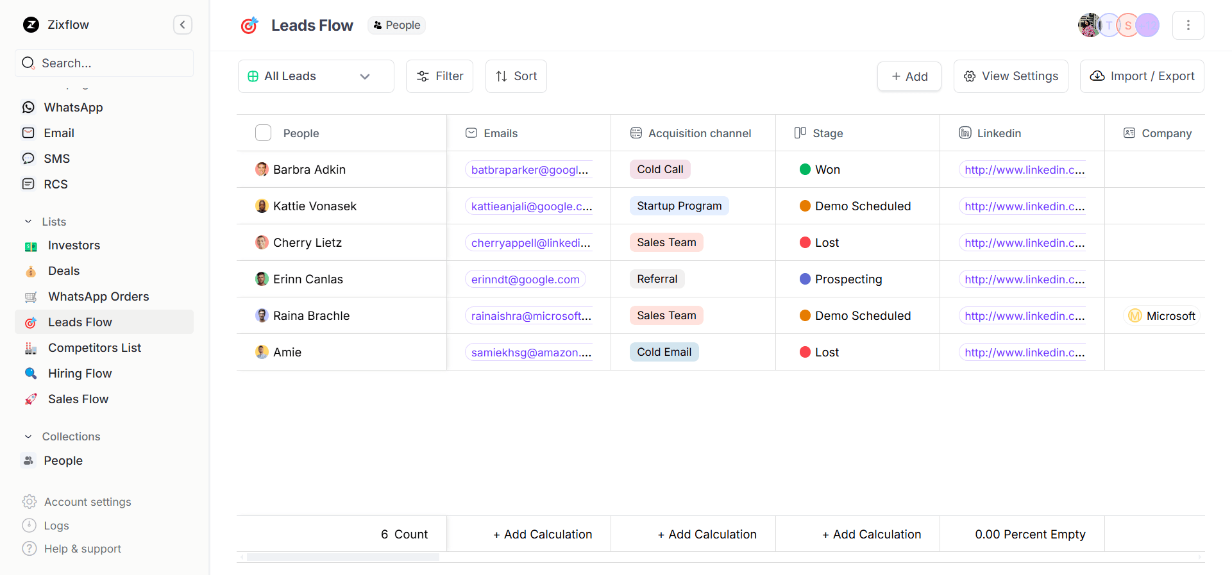Collapse the Collections section
Image resolution: width=1232 pixels, height=575 pixels.
(x=28, y=437)
